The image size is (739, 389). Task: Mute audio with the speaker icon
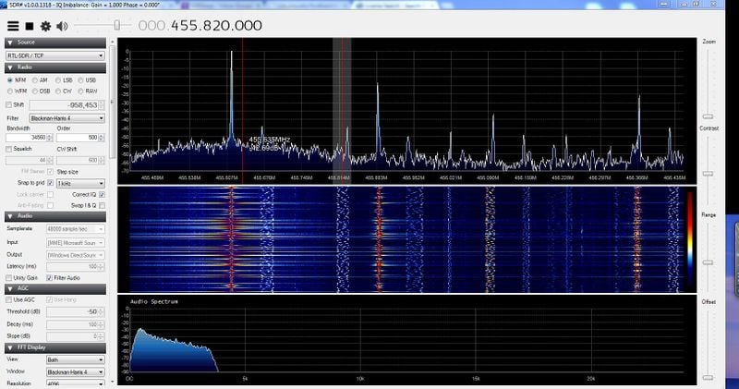pyautogui.click(x=62, y=26)
